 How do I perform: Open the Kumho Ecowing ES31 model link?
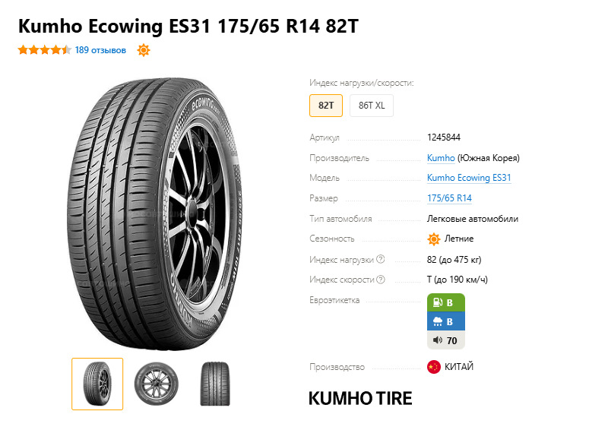coord(469,178)
